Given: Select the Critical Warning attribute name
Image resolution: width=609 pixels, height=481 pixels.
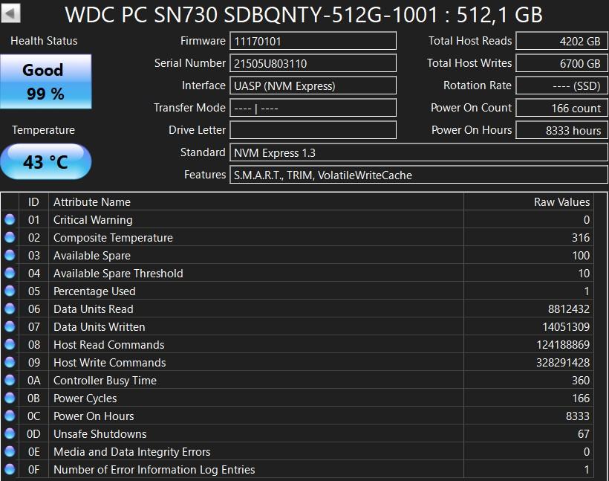Looking at the screenshot, I should click(93, 220).
